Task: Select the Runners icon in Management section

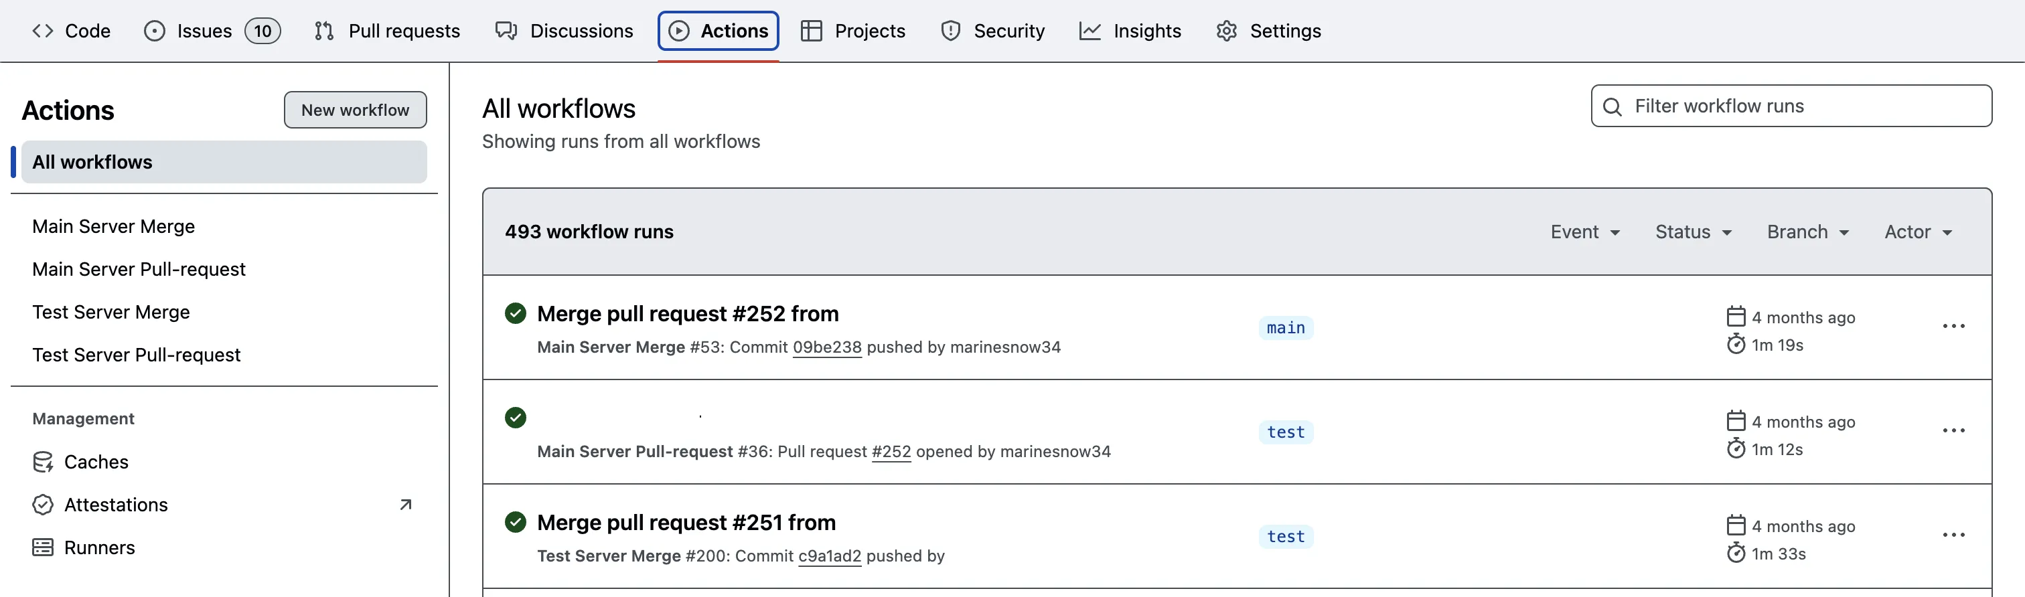Action: 44,547
